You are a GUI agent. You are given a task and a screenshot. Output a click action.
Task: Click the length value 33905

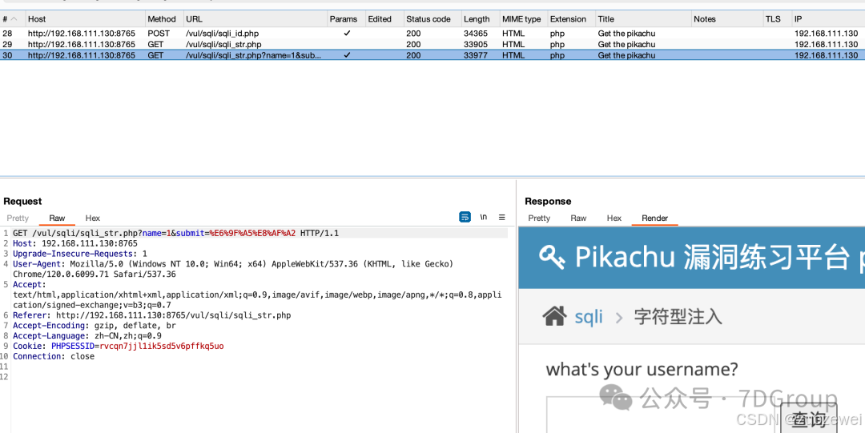point(476,44)
